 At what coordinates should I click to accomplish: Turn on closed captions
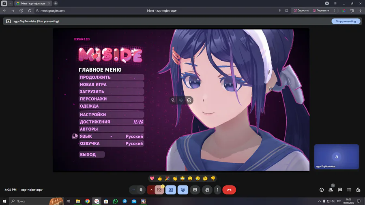pos(195,190)
